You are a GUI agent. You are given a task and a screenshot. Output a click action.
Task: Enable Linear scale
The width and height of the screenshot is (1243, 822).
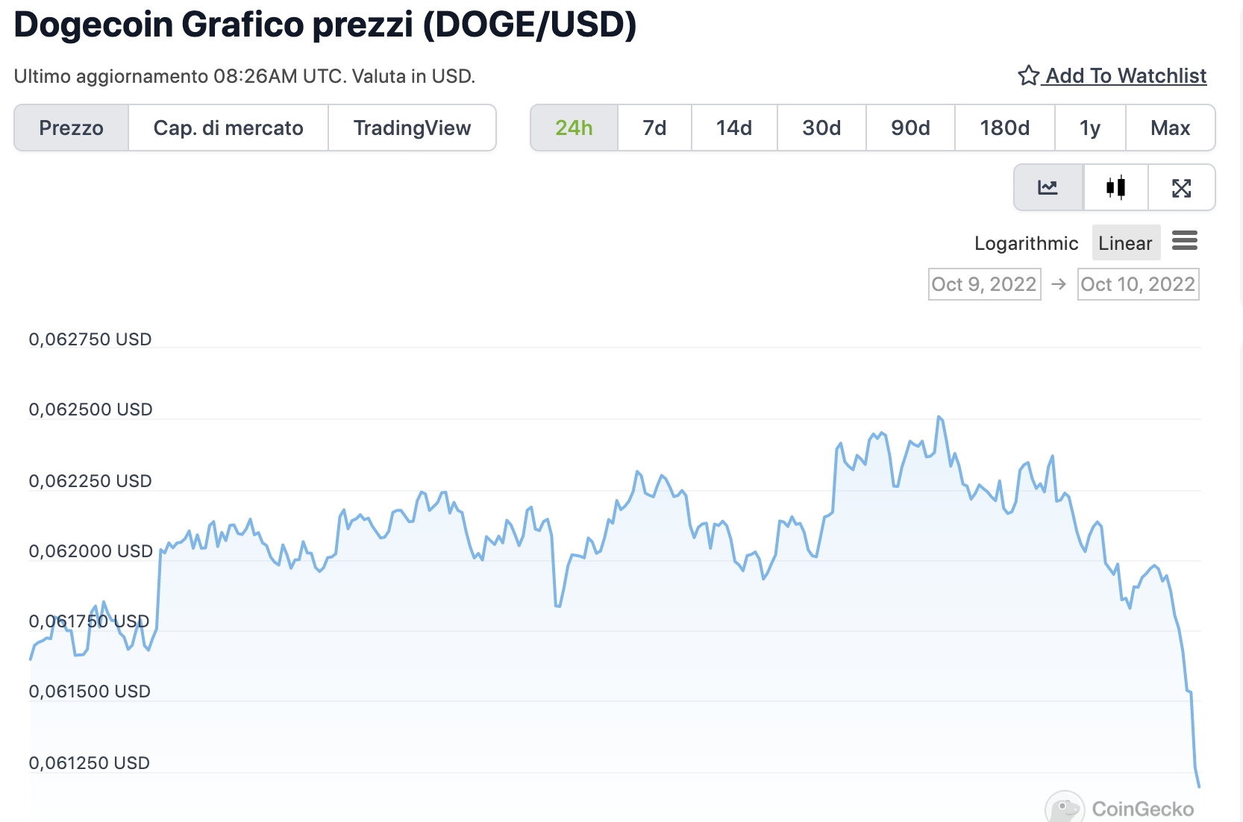pos(1126,242)
